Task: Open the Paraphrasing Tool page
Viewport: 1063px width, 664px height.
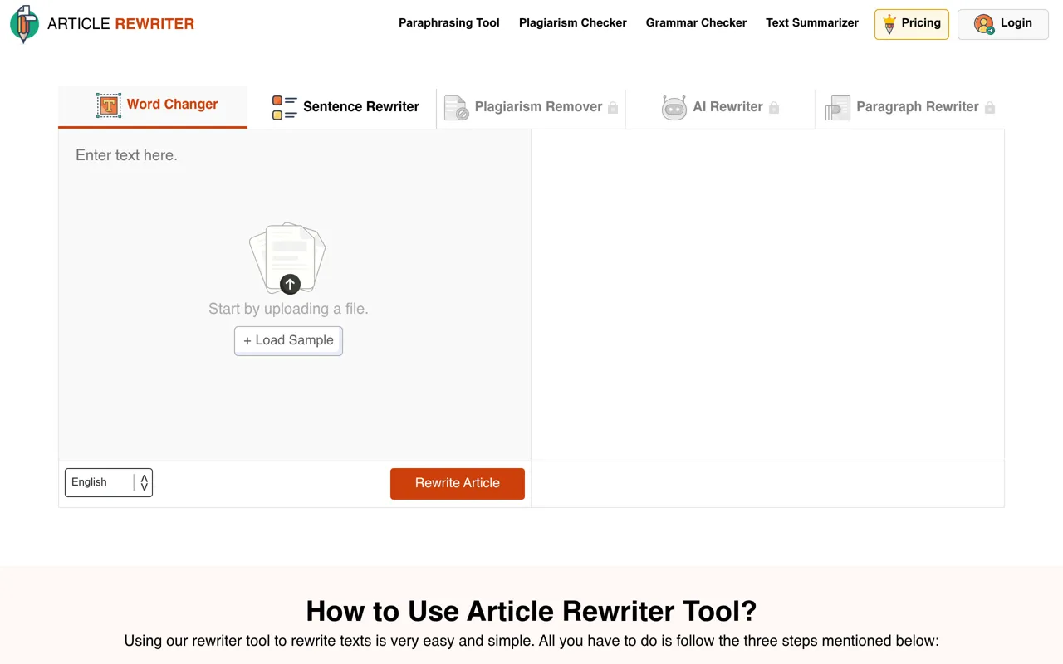Action: pos(449,22)
